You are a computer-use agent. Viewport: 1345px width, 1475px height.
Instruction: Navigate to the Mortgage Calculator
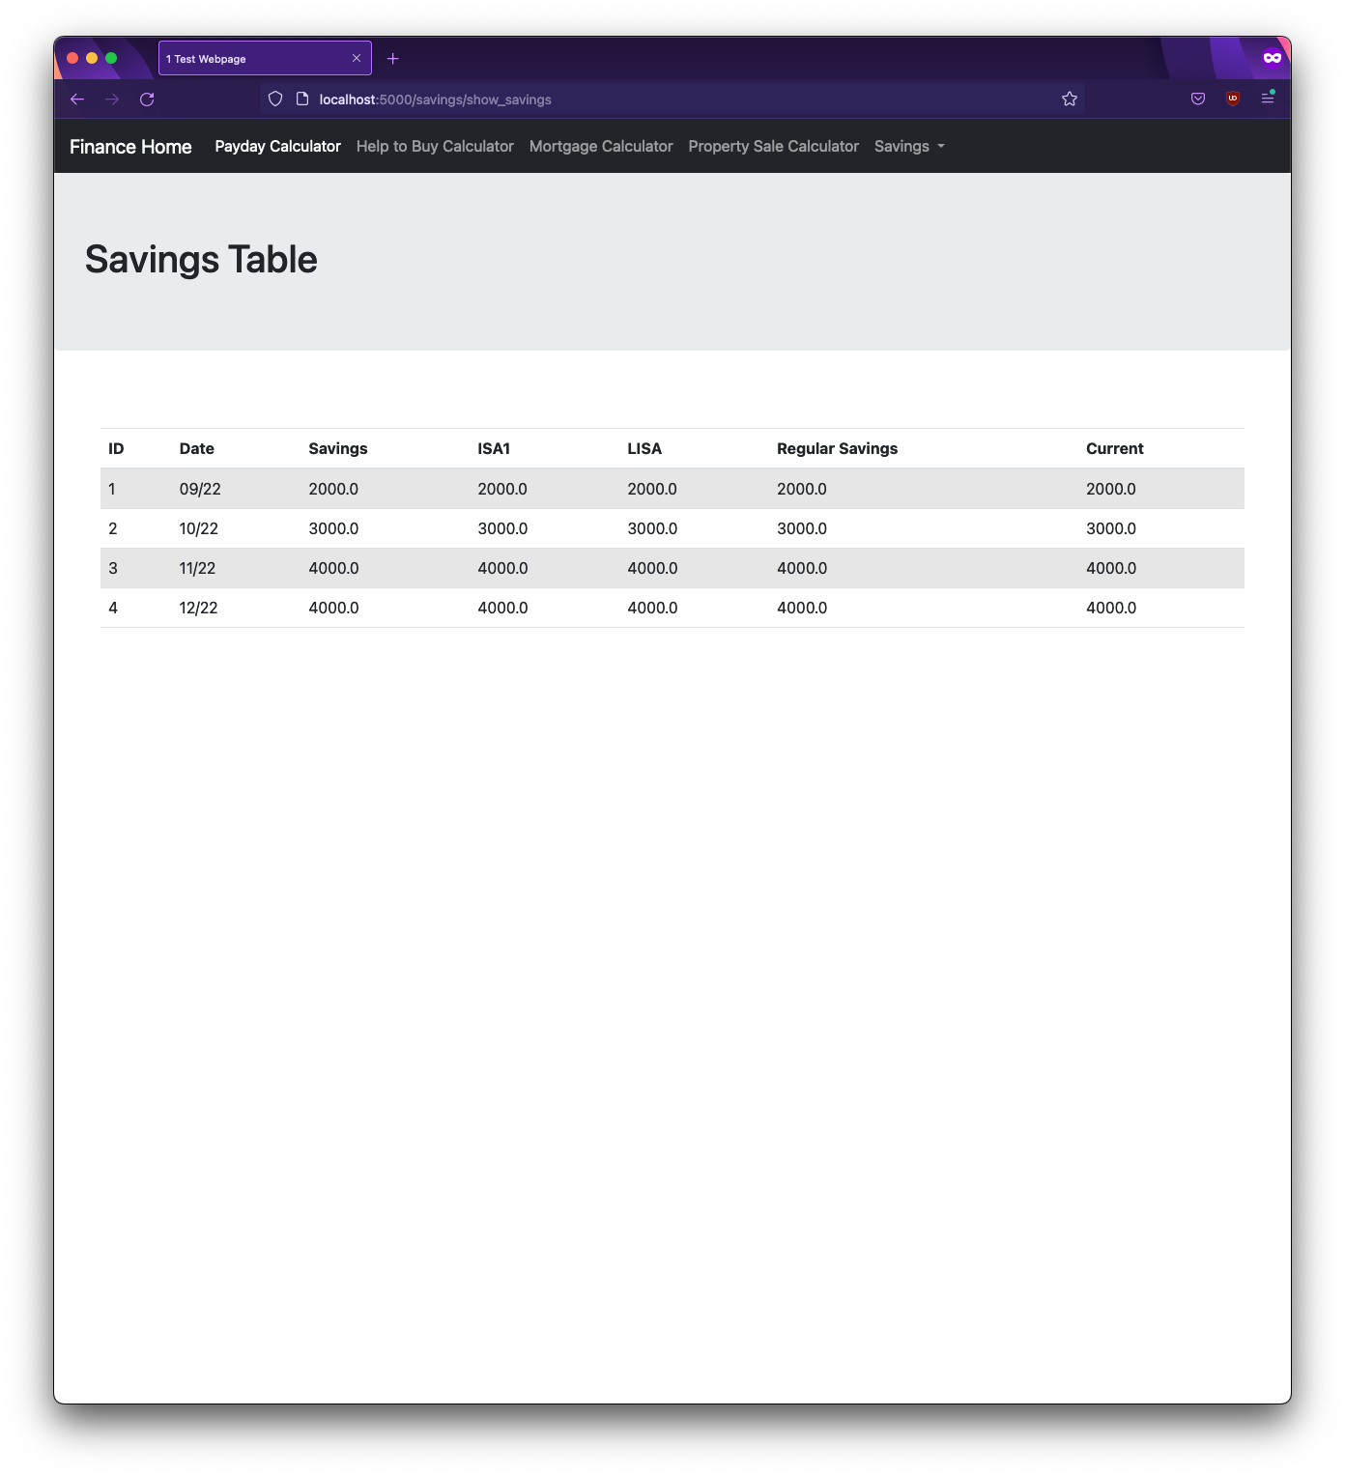(601, 147)
